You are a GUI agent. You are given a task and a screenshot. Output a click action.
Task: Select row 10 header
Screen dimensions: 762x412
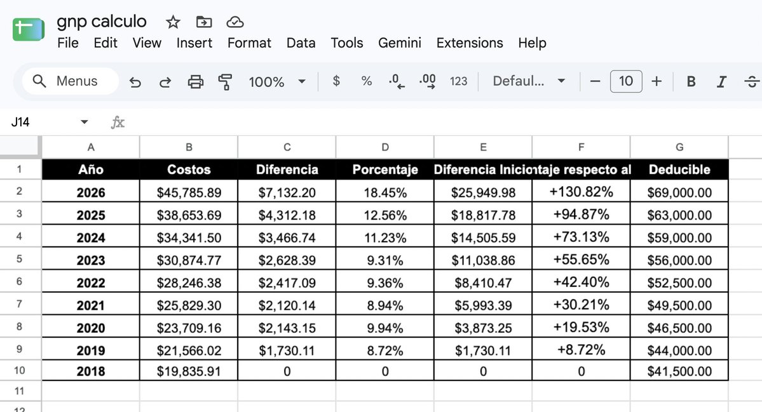coord(20,371)
